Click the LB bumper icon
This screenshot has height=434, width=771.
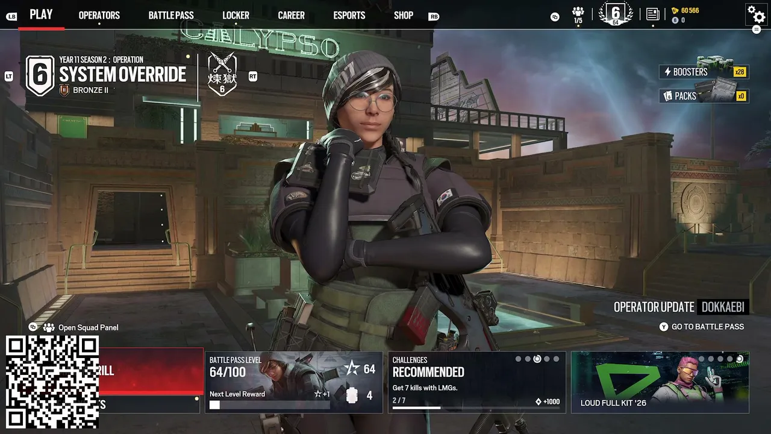click(x=11, y=16)
